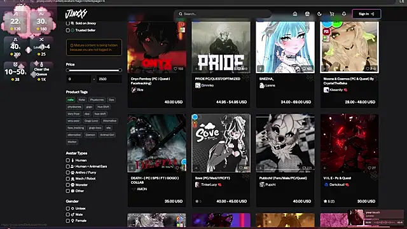Add PRIDE avatar with plus icon
Image resolution: width=407 pixels, height=229 pixels.
pos(197,69)
